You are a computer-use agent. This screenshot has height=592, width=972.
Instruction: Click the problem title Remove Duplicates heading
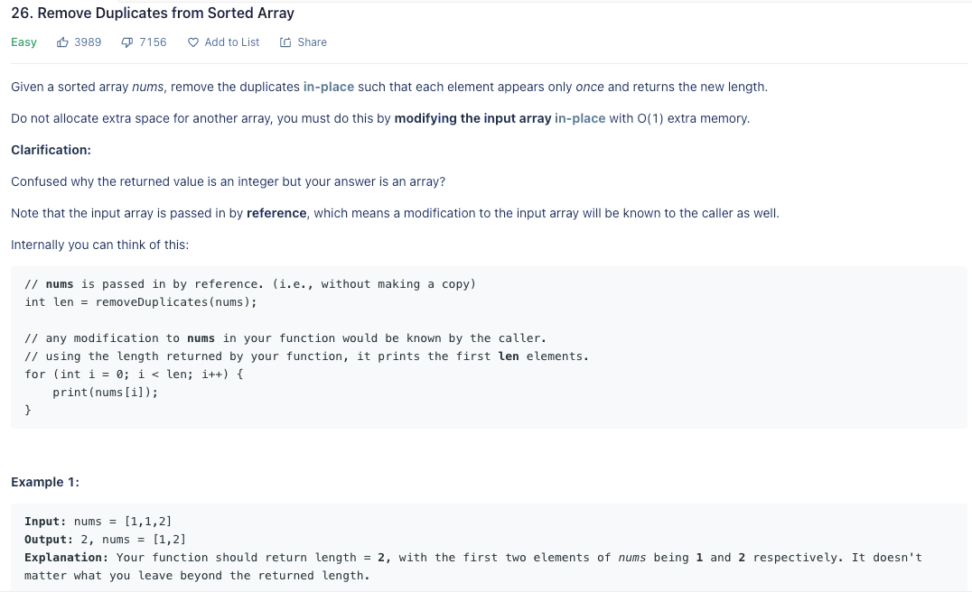(x=153, y=13)
